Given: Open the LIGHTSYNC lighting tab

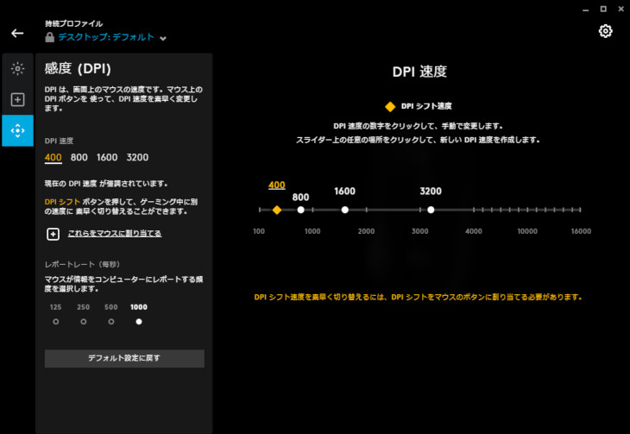Looking at the screenshot, I should (17, 69).
